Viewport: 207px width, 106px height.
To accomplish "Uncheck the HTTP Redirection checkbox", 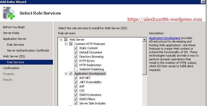I will click(x=76, y=65).
